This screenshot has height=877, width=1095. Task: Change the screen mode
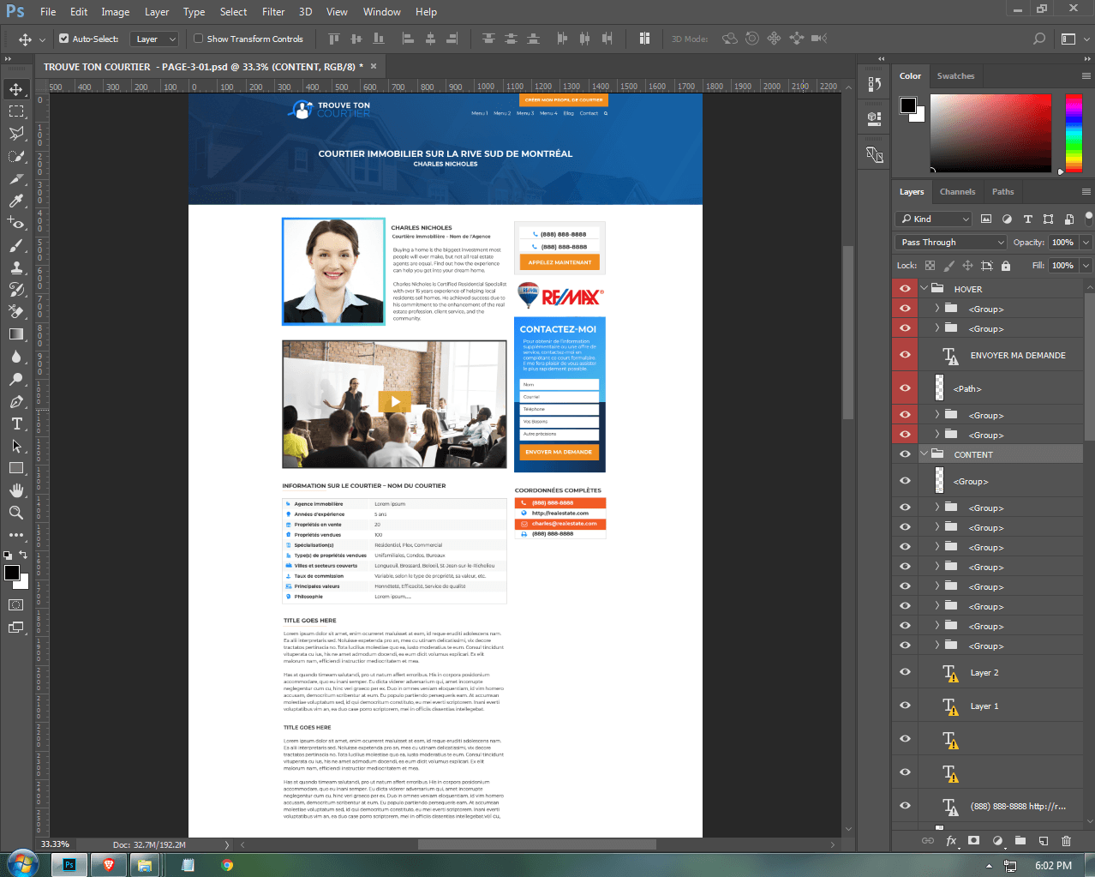pos(16,628)
